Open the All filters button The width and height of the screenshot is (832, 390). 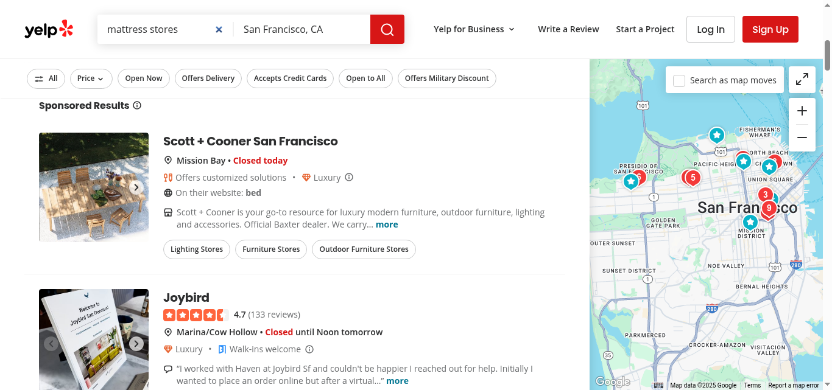46,78
